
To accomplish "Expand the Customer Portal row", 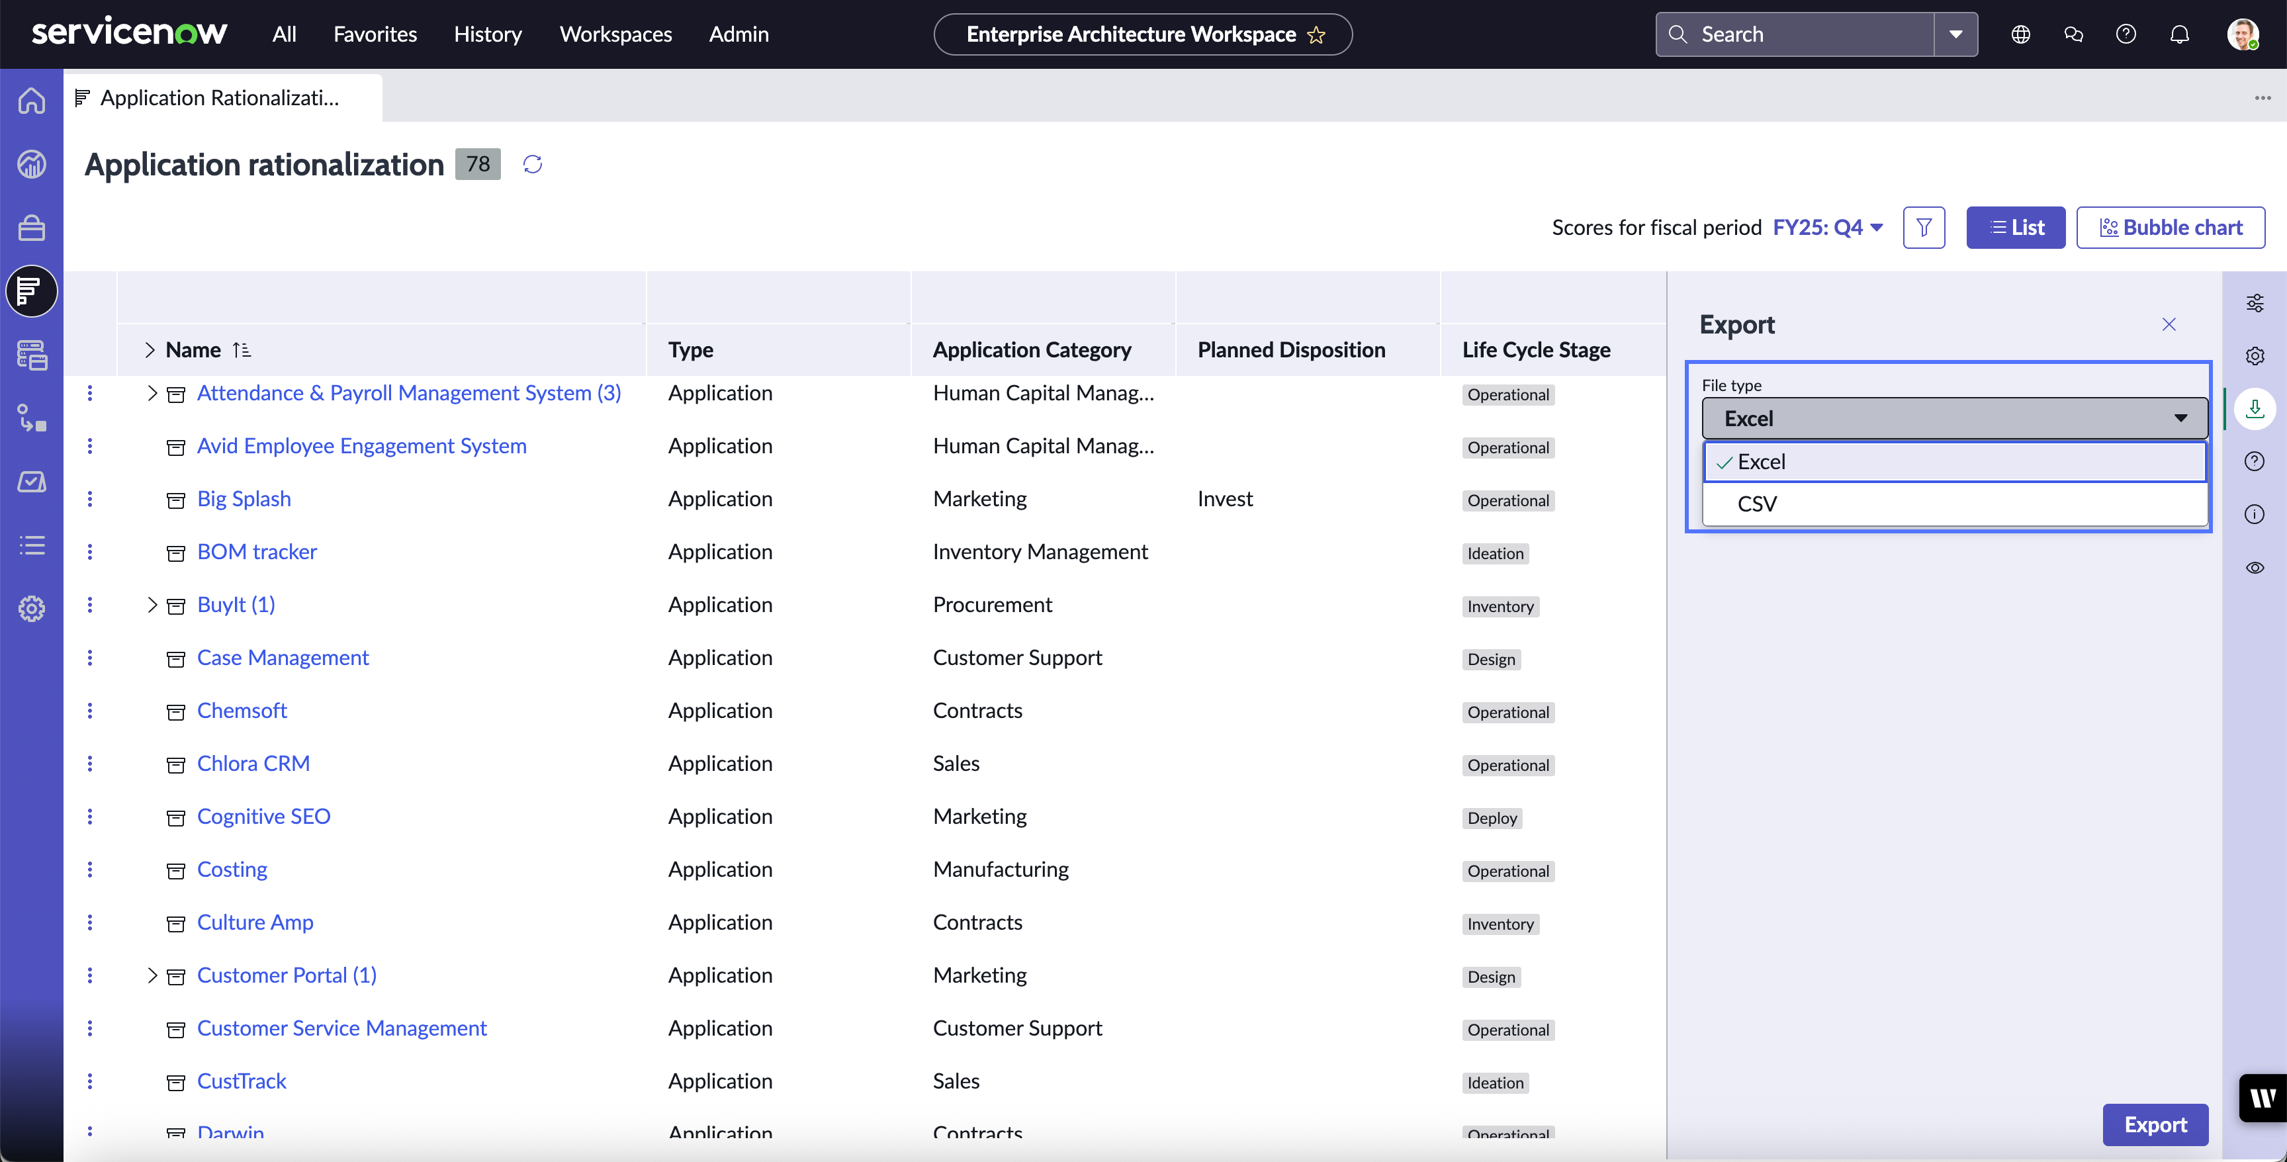I will coord(152,975).
